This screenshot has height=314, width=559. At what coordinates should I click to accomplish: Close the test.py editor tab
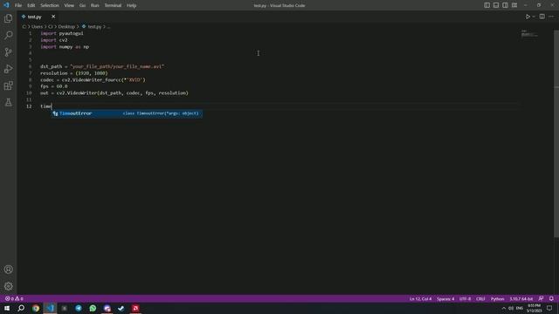tap(53, 17)
